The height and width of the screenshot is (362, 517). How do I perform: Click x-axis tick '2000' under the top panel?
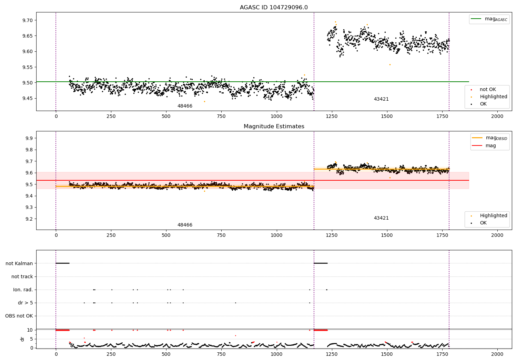[x=497, y=117]
